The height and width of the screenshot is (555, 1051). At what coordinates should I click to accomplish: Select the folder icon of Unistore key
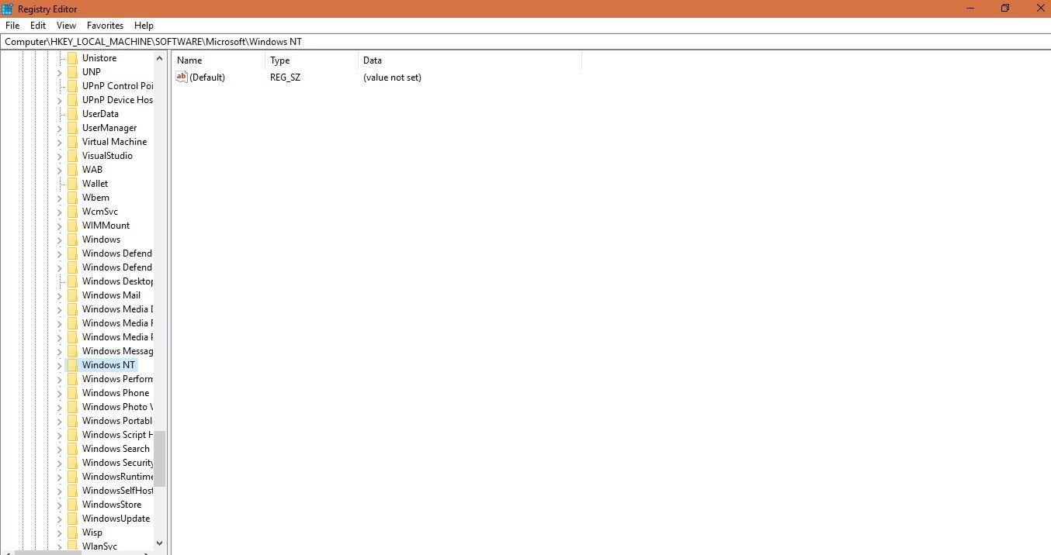click(72, 58)
